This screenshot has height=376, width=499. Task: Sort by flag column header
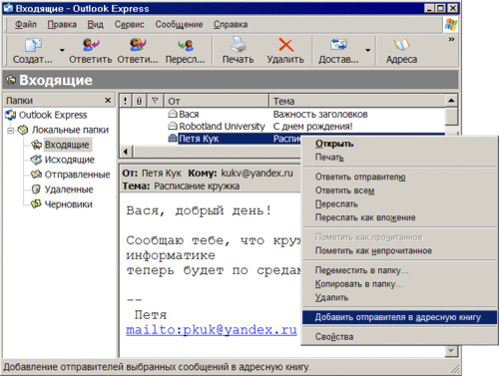(x=155, y=101)
